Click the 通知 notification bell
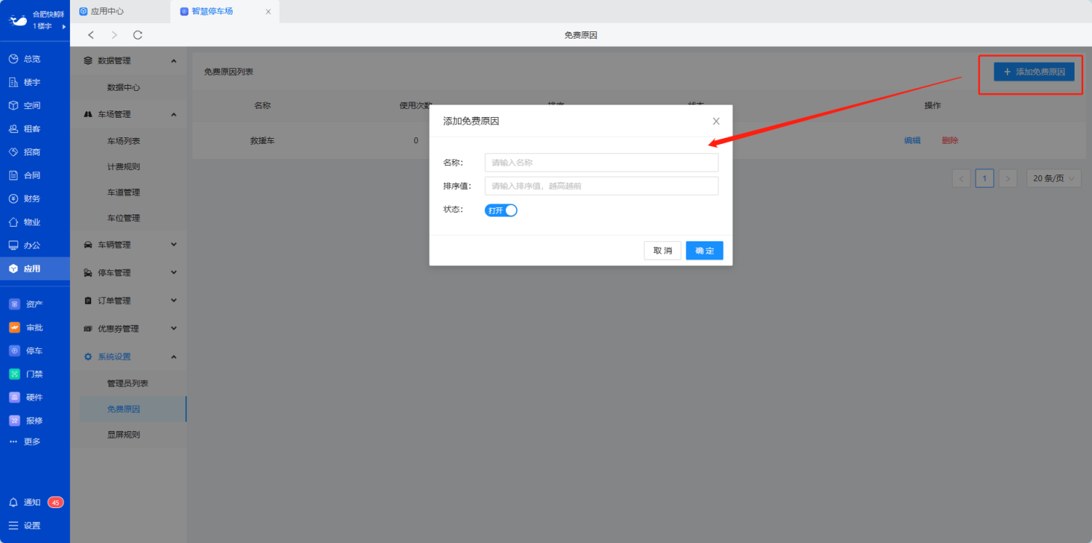 tap(13, 502)
